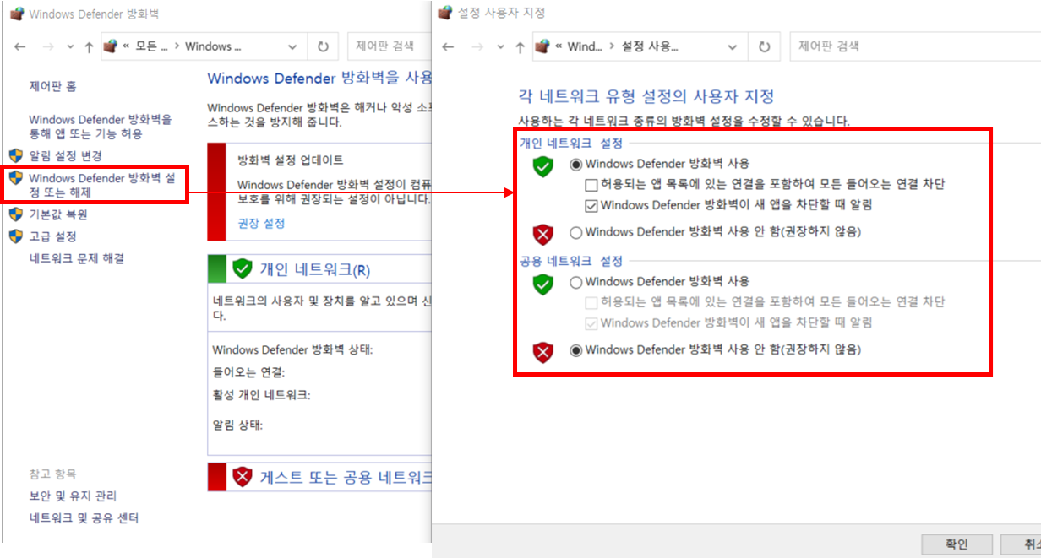Image resolution: width=1041 pixels, height=558 pixels.
Task: Open recent locations dropdown in 방화벽 window
Action: [x=69, y=47]
